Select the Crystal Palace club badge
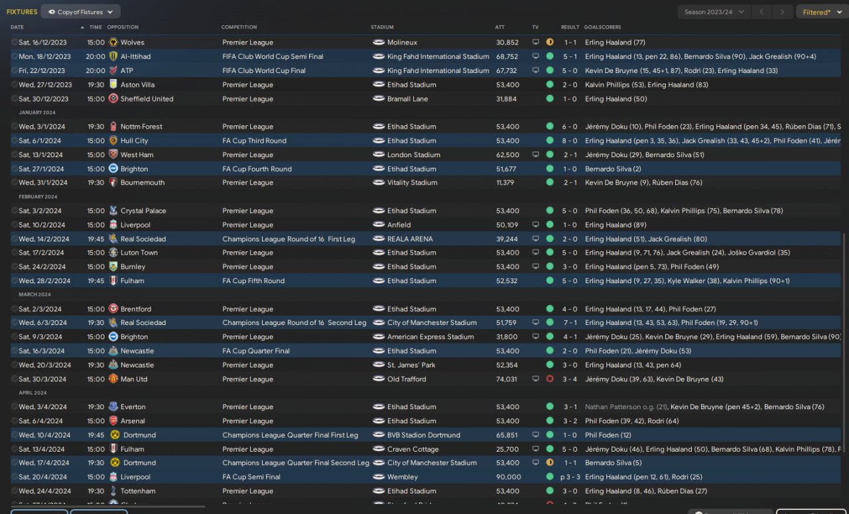Image resolution: width=849 pixels, height=514 pixels. (x=113, y=211)
